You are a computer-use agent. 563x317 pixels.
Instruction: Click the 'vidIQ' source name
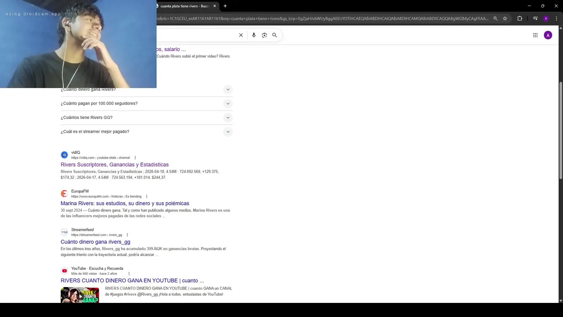(x=76, y=153)
